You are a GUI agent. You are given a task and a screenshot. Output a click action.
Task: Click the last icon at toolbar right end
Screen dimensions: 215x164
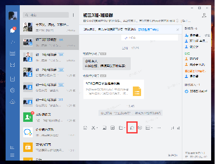tap(178, 128)
